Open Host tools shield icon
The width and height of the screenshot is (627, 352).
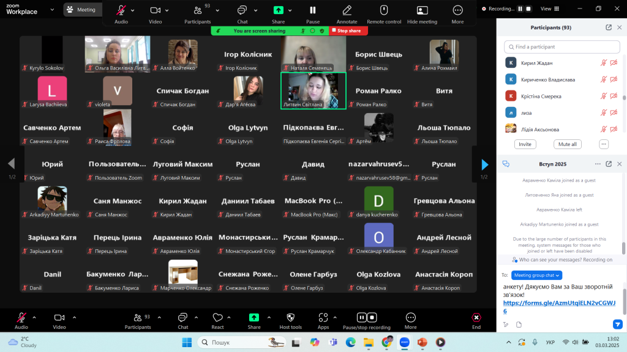point(291,318)
